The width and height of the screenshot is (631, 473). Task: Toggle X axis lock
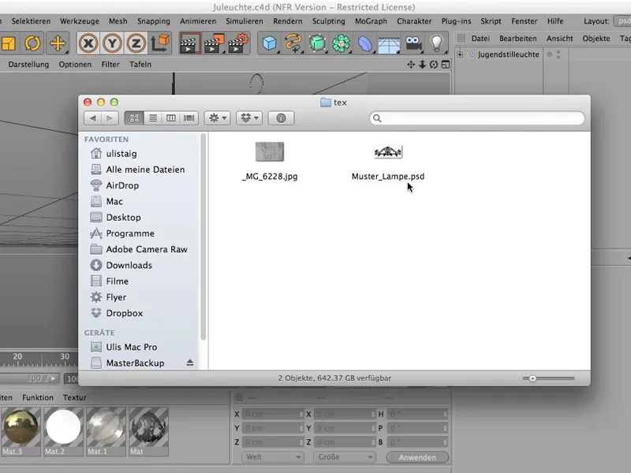(x=88, y=43)
